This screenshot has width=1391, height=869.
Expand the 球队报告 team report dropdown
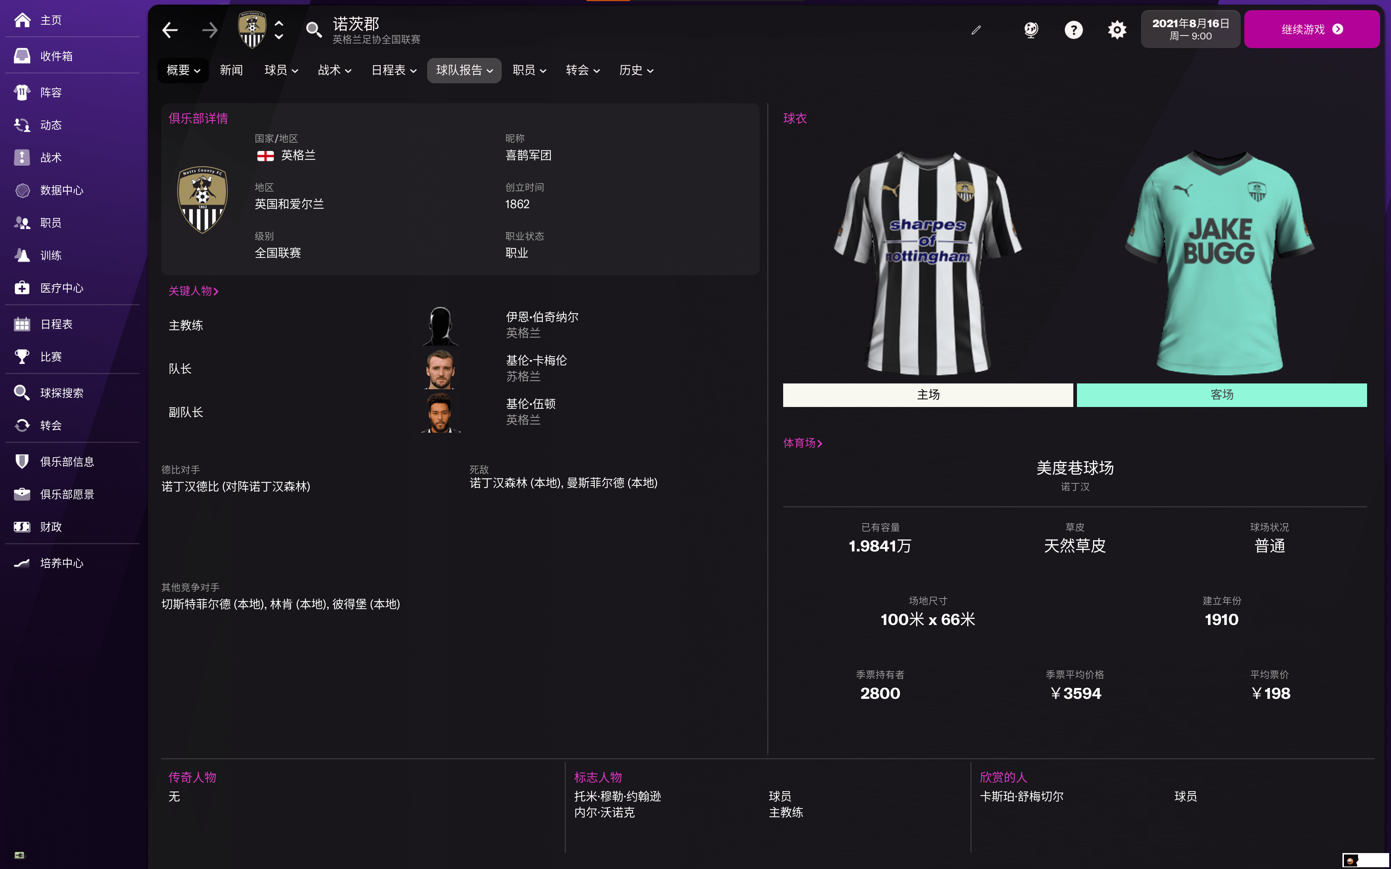click(x=464, y=70)
